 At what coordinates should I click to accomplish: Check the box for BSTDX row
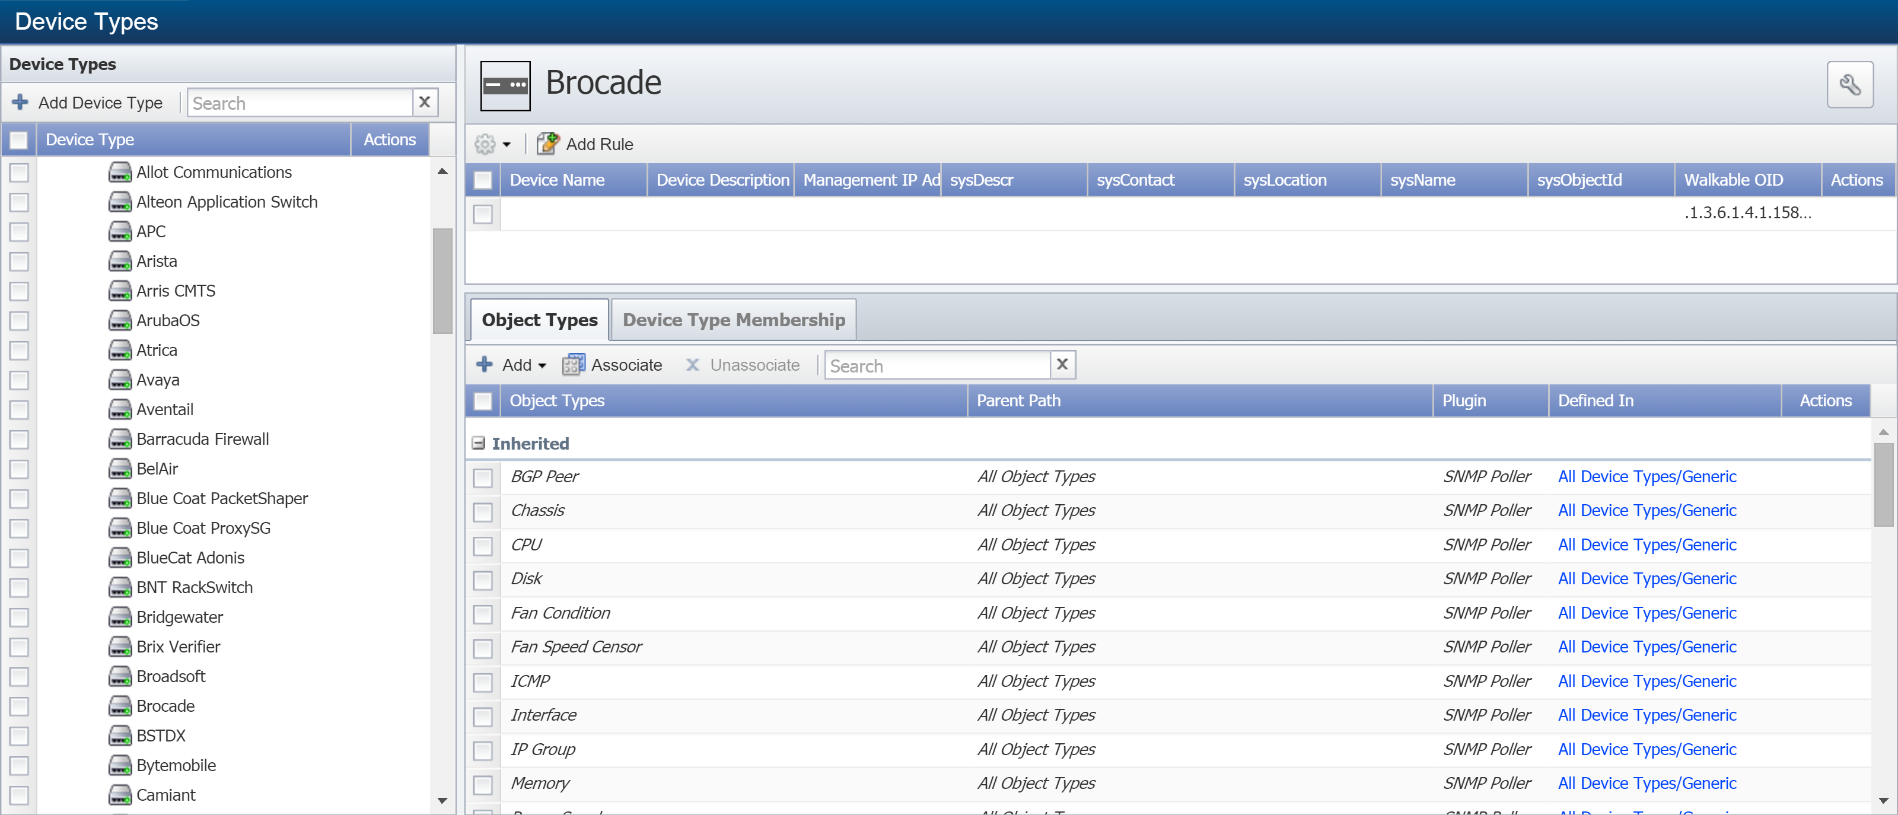[19, 736]
